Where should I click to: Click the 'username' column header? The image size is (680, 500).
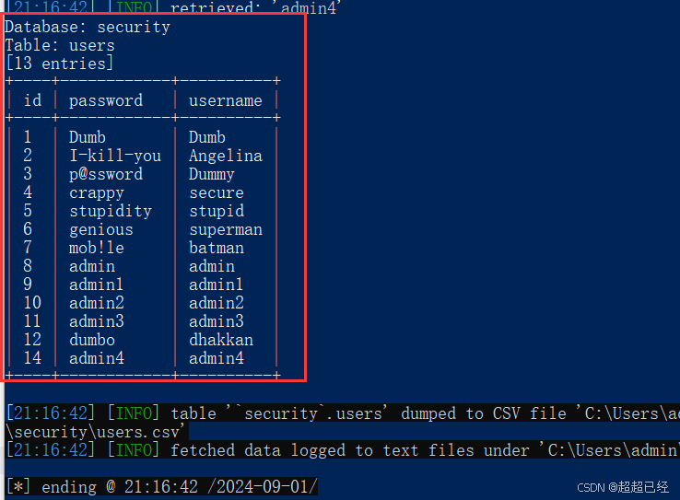click(x=226, y=100)
